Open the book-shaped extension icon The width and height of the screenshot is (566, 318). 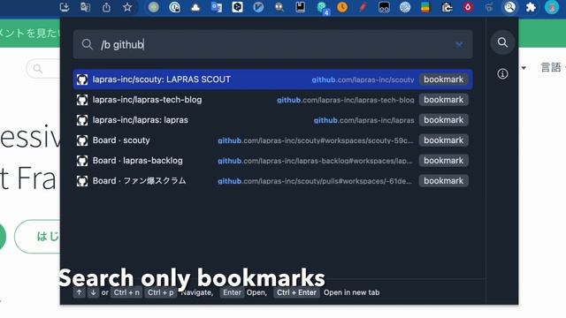(x=300, y=7)
